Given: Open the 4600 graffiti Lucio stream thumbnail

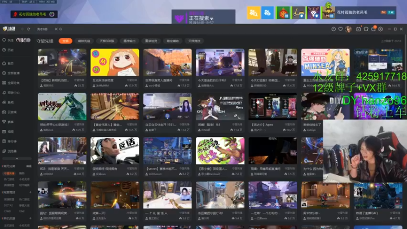Looking at the screenshot, I should (220, 151).
